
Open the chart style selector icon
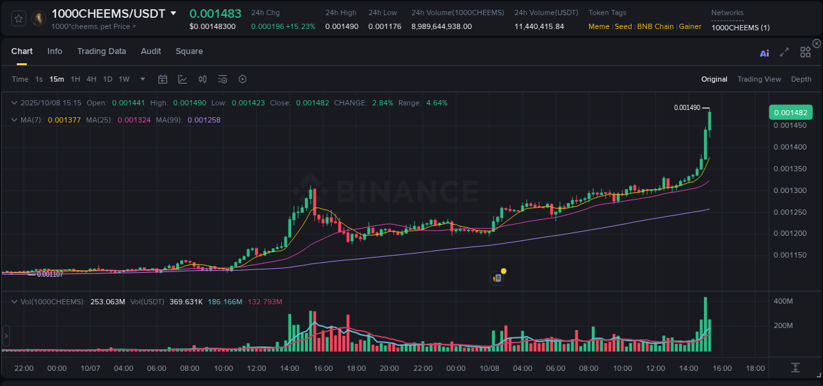[x=182, y=79]
